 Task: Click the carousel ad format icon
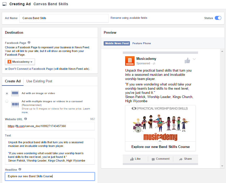point(15,104)
